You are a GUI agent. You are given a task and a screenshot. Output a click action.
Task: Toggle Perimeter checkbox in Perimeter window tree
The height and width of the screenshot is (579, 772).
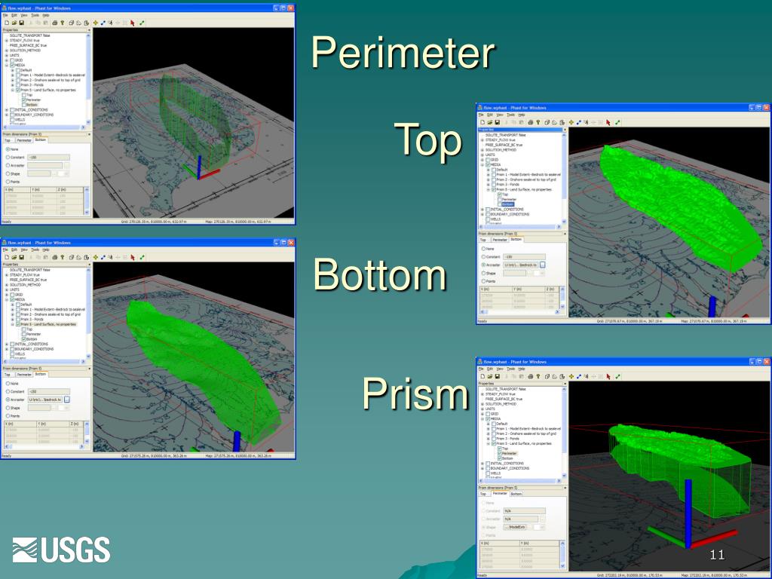pos(23,100)
